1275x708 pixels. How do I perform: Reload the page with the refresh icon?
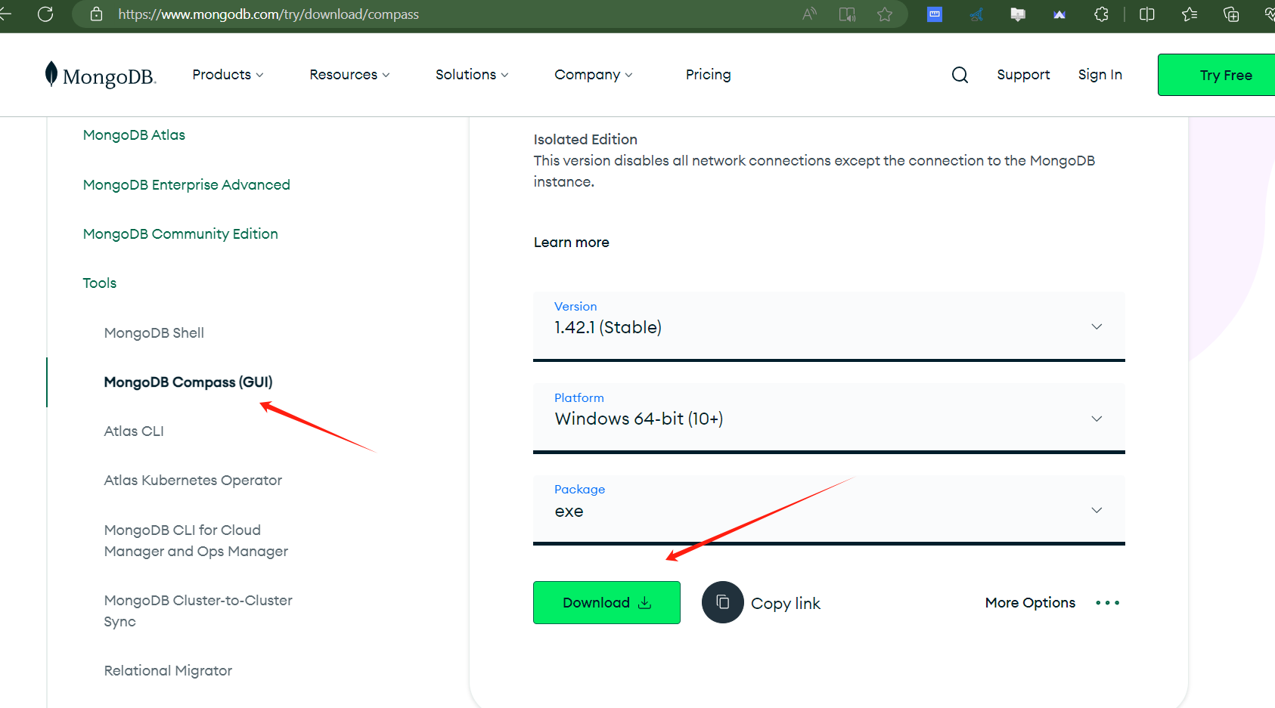coord(45,14)
